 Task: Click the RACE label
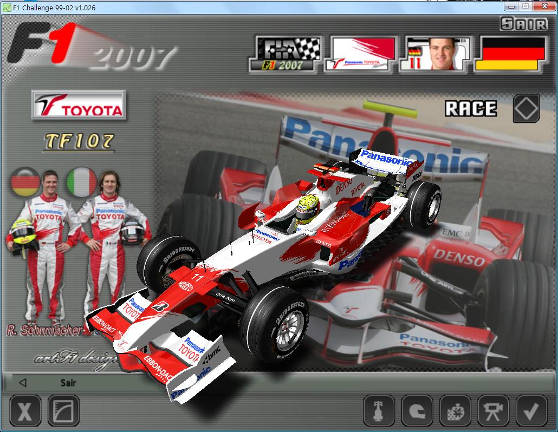coord(471,109)
